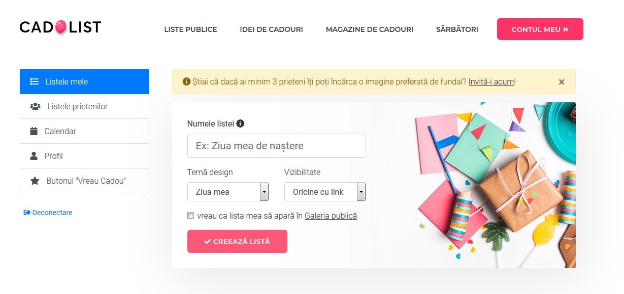Viewport: 624px width, 294px height.
Task: Click the star icon for Vreau Cadou
Action: [x=35, y=181]
